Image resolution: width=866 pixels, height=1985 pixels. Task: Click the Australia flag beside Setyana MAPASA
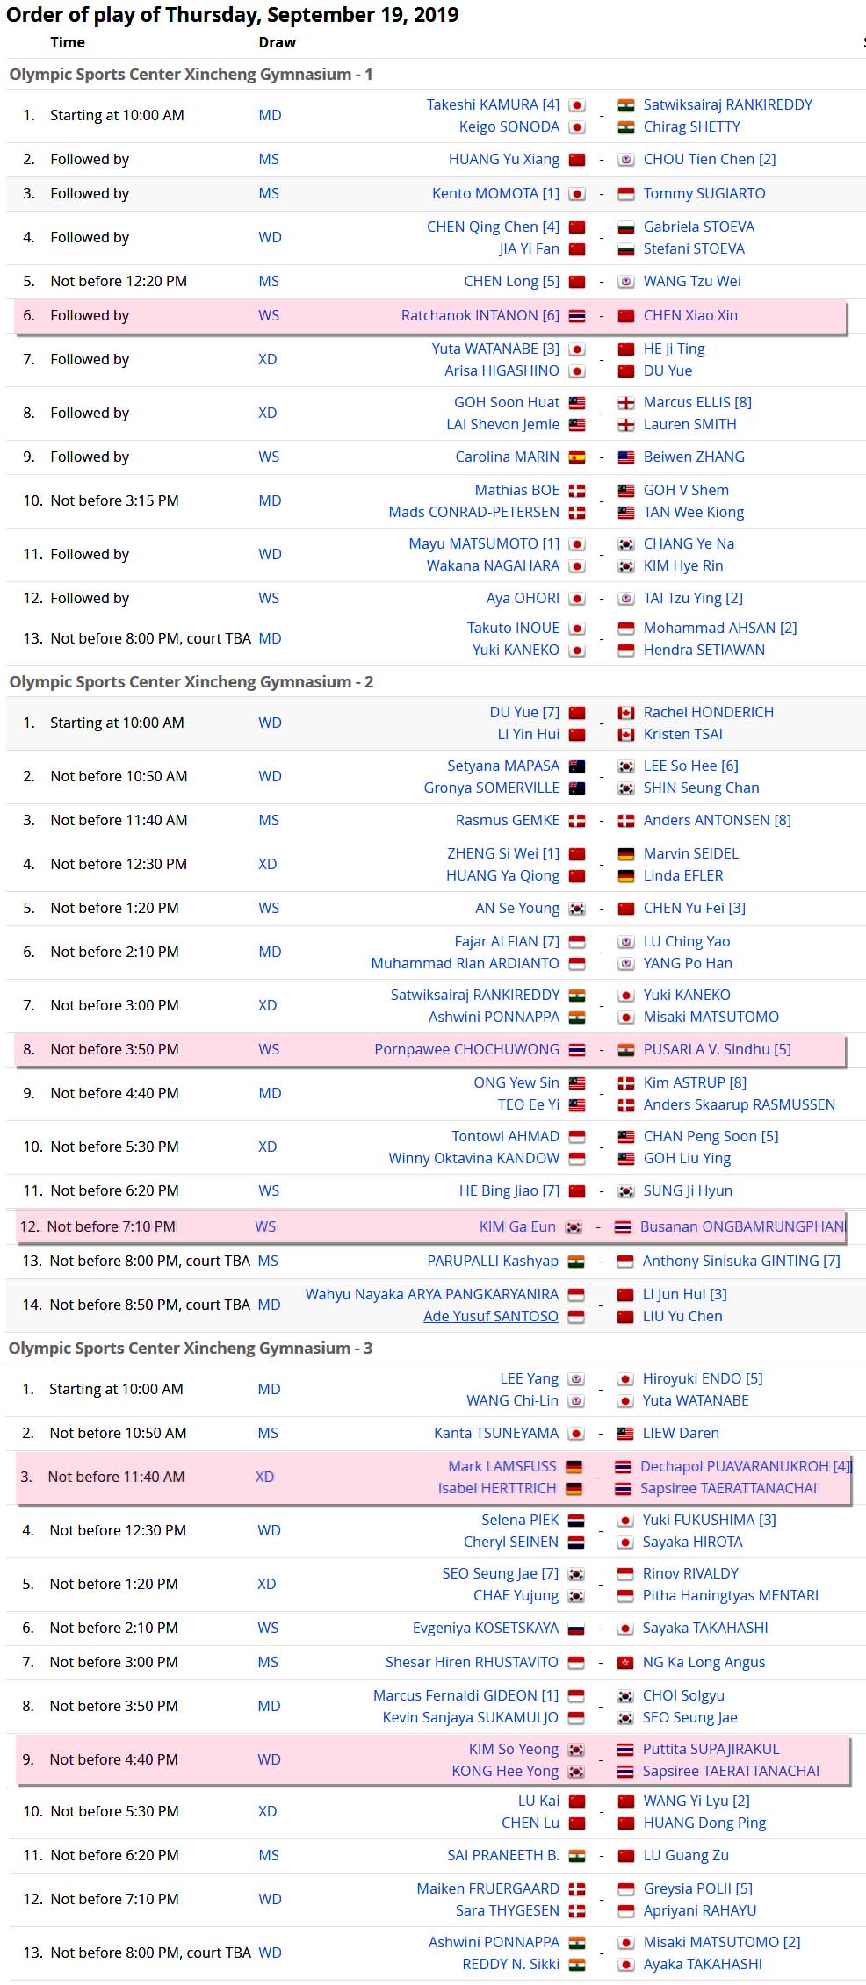(x=577, y=766)
